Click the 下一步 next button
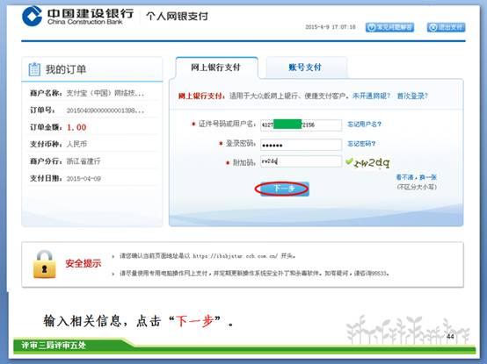 tap(284, 189)
